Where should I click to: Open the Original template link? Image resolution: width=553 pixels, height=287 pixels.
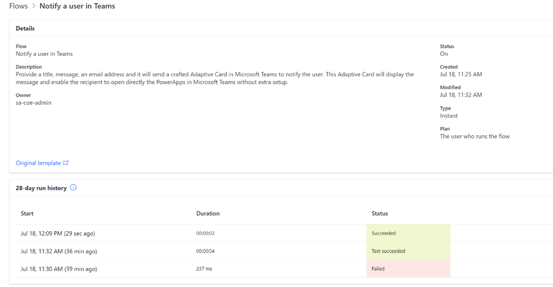38,163
